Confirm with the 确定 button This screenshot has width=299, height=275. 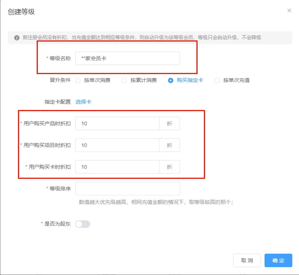[x=278, y=260]
